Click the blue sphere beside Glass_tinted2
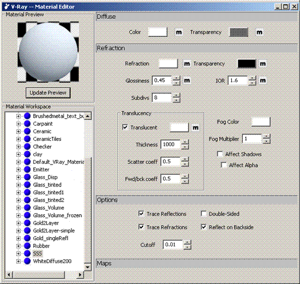 coord(27,200)
